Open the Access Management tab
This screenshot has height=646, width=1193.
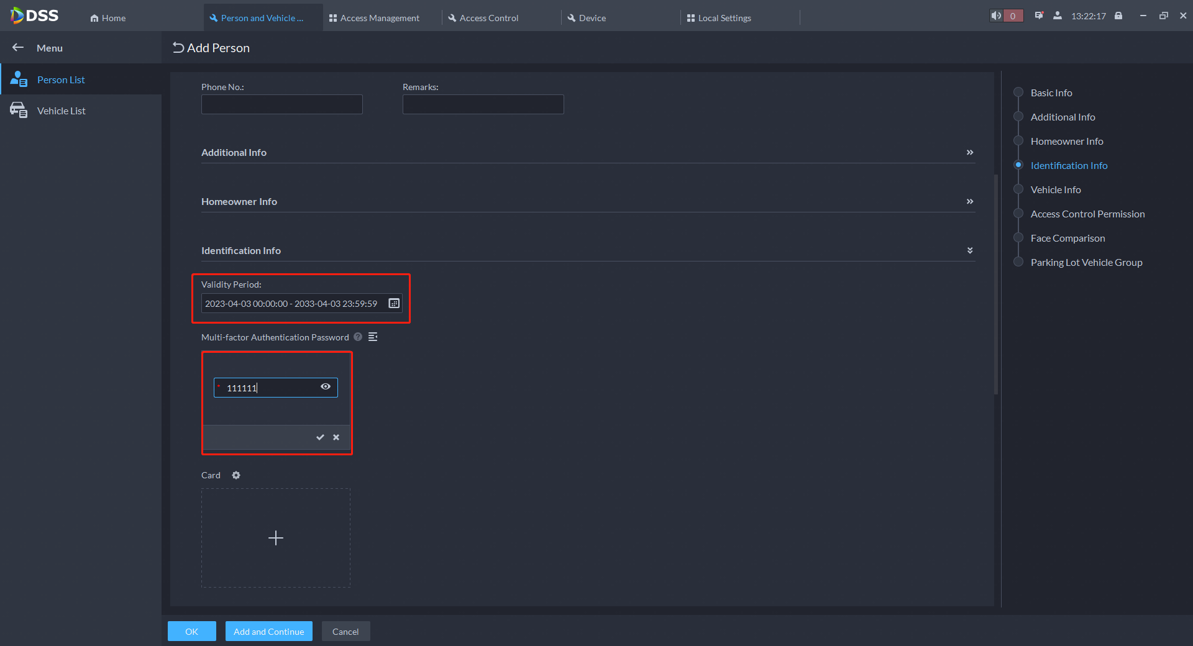tap(374, 18)
